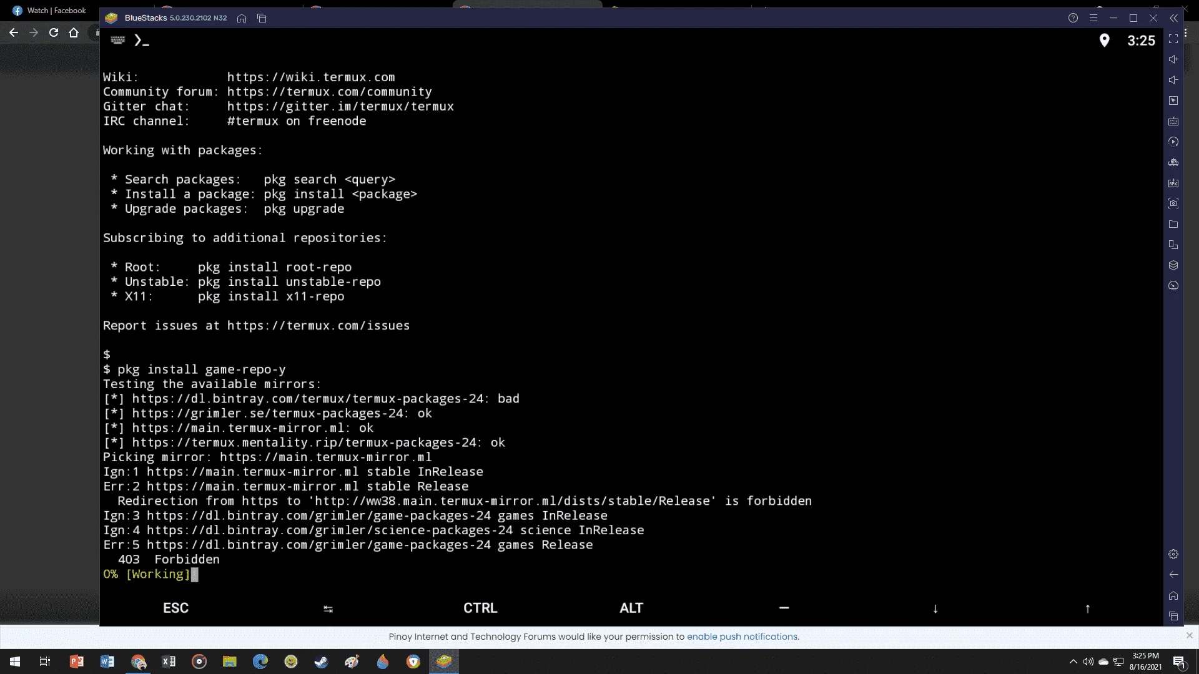The height and width of the screenshot is (674, 1199).
Task: Collapse the BlueStacks sidebar with double chevron
Action: click(1173, 18)
